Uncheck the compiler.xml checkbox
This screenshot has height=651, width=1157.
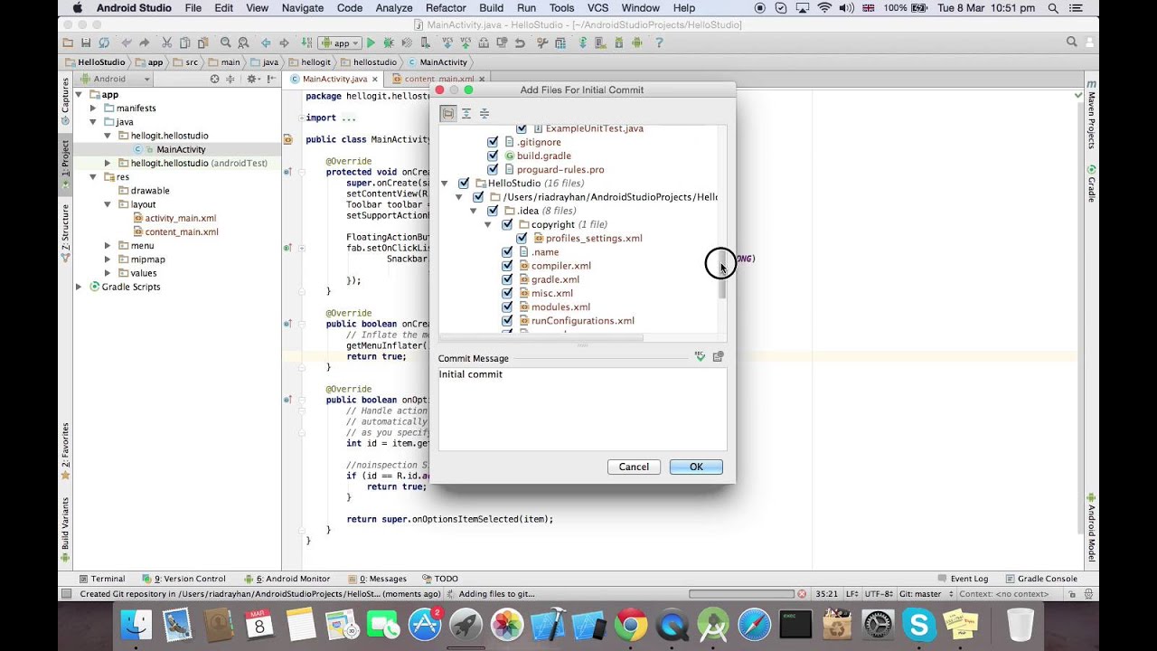pos(507,266)
